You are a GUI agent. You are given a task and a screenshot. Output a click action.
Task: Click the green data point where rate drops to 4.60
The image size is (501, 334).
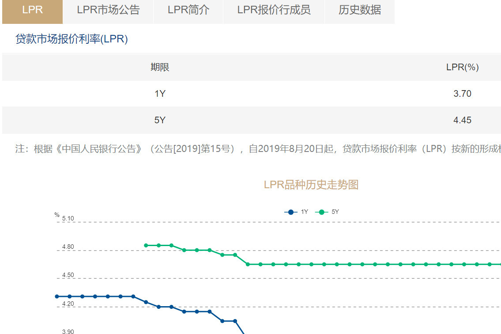(248, 264)
